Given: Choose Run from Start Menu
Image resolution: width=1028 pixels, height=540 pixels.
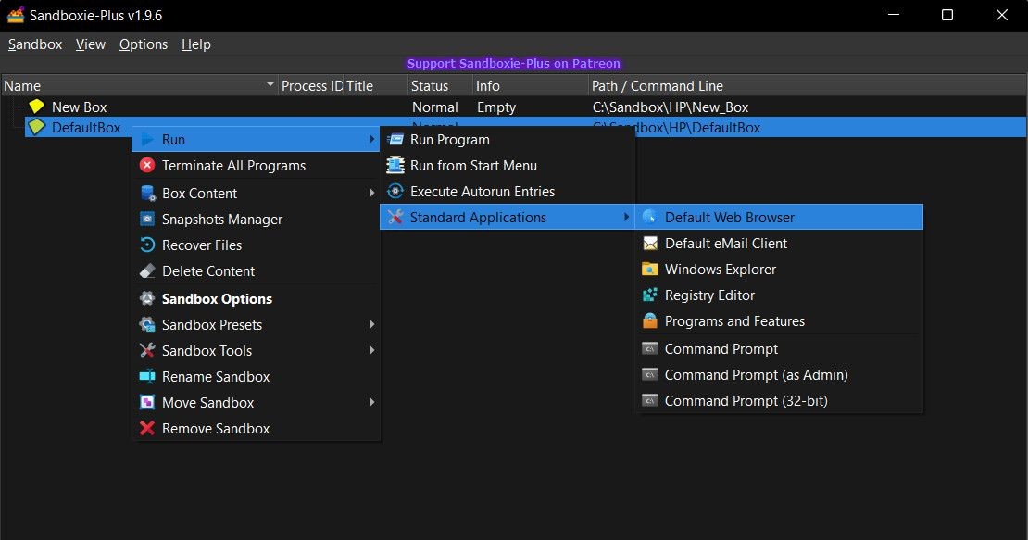Looking at the screenshot, I should 508,165.
